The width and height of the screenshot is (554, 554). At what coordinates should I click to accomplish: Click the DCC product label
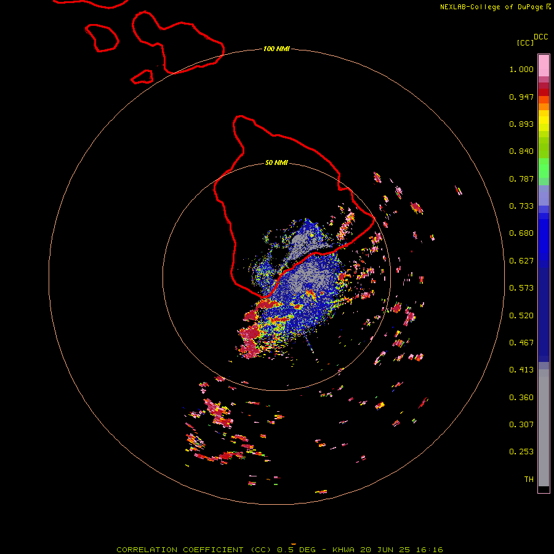(541, 37)
